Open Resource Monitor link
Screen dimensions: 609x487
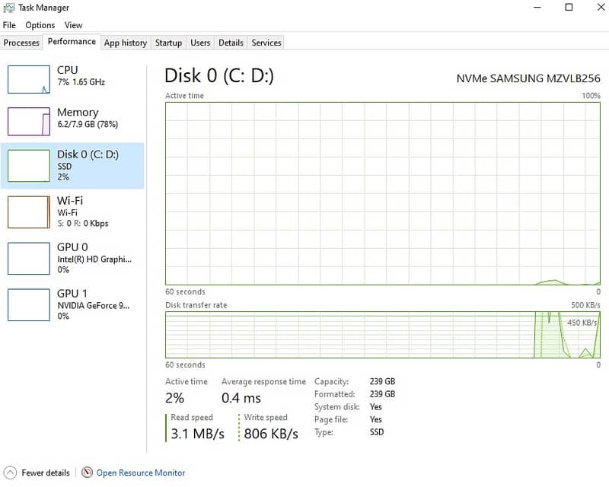pyautogui.click(x=141, y=473)
